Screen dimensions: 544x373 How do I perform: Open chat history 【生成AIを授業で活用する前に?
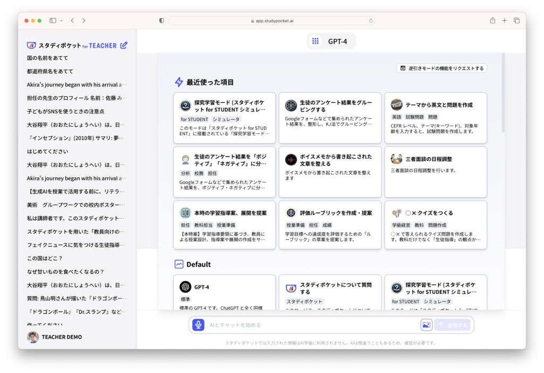pyautogui.click(x=76, y=192)
